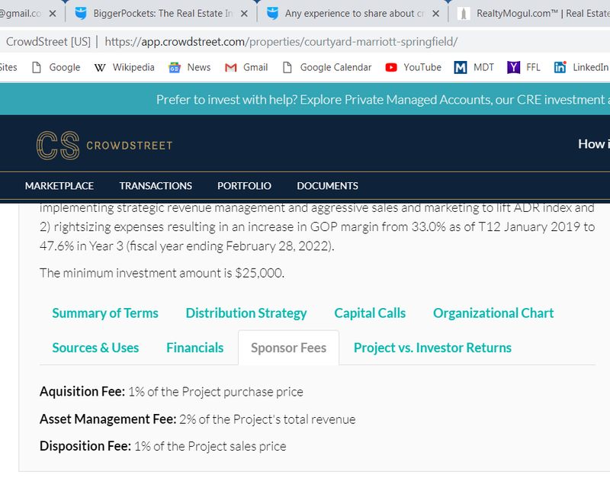The image size is (610, 491).
Task: Select Project vs. Investor Returns tab
Action: 432,348
